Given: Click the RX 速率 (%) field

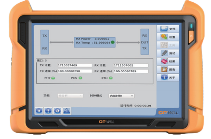Looking at the screenshot, I should coord(130,71).
